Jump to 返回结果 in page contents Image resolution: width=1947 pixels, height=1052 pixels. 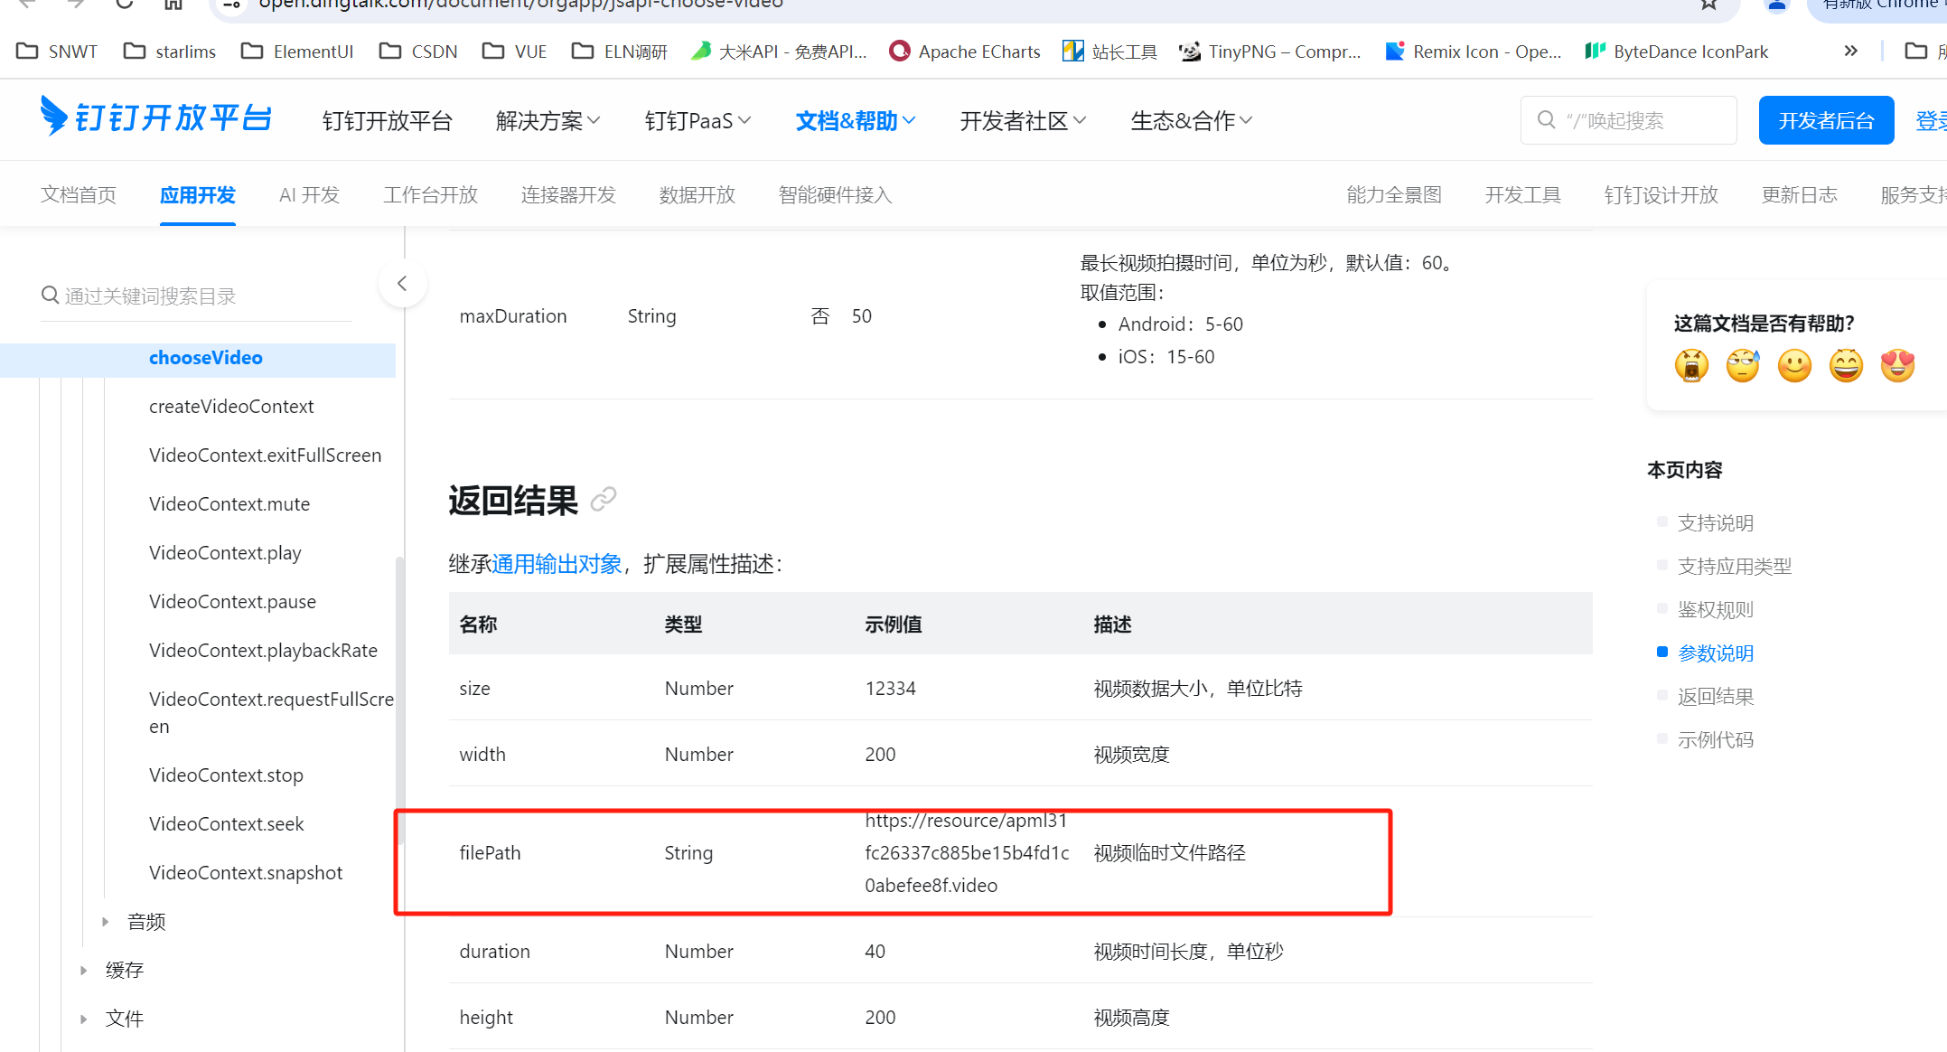pos(1715,696)
